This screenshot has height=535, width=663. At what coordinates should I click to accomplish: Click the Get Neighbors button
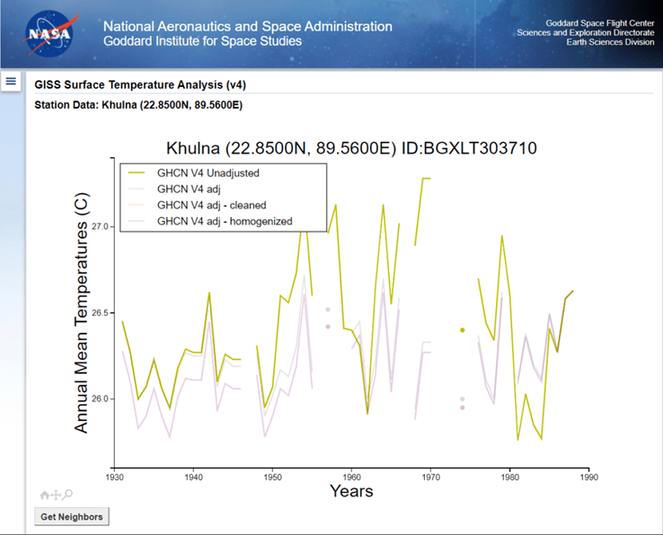[72, 516]
